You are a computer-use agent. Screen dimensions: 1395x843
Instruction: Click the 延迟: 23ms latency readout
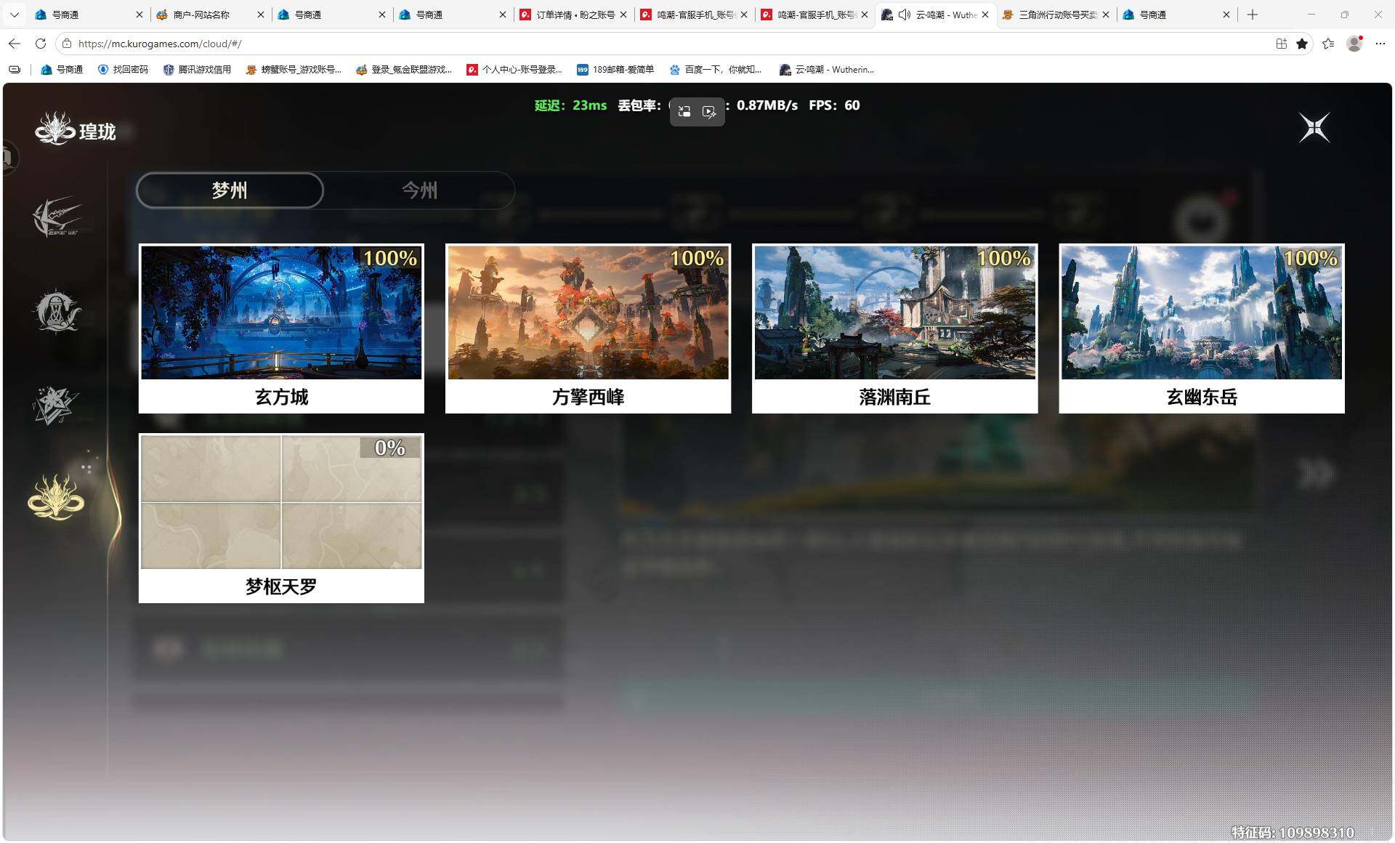pyautogui.click(x=570, y=105)
